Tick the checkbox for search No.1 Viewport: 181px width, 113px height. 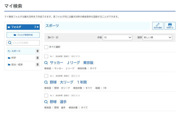pyautogui.click(x=46, y=56)
